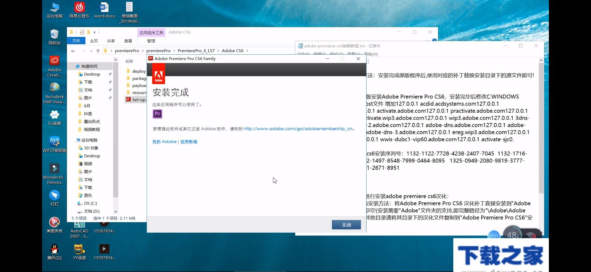Click scroll-down arrow of Explorer navigation pane
Viewport: 591px width, 272px height.
[115, 212]
